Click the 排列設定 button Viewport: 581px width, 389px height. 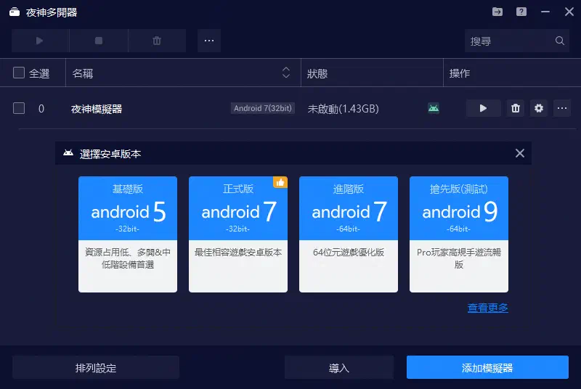tap(96, 367)
